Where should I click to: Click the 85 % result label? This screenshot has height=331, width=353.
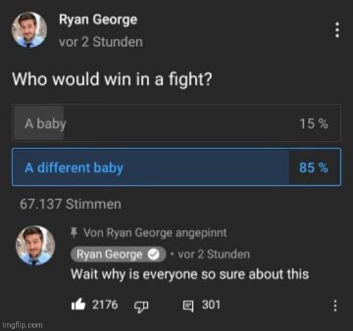(x=313, y=168)
